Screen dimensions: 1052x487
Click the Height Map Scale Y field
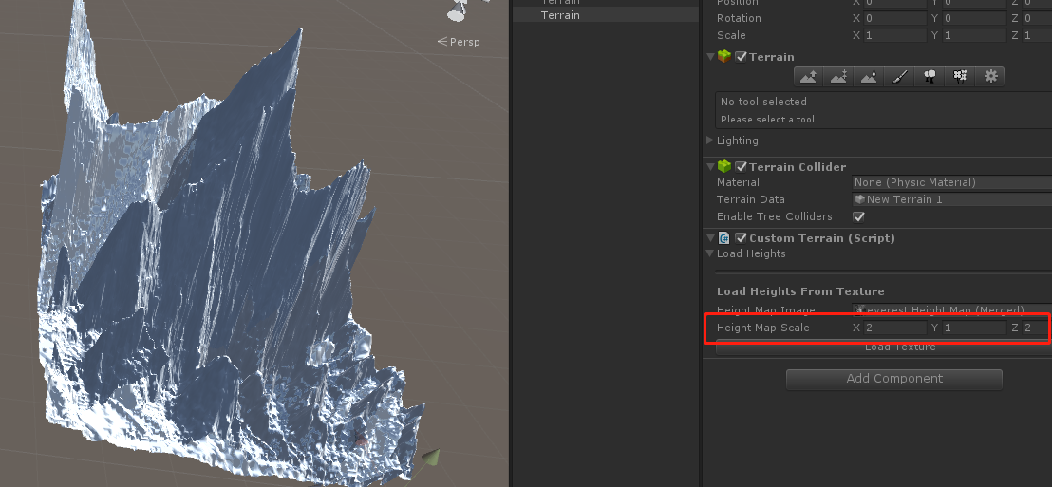[974, 328]
